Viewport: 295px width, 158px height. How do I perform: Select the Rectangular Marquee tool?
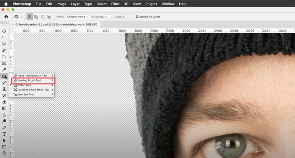click(4, 38)
